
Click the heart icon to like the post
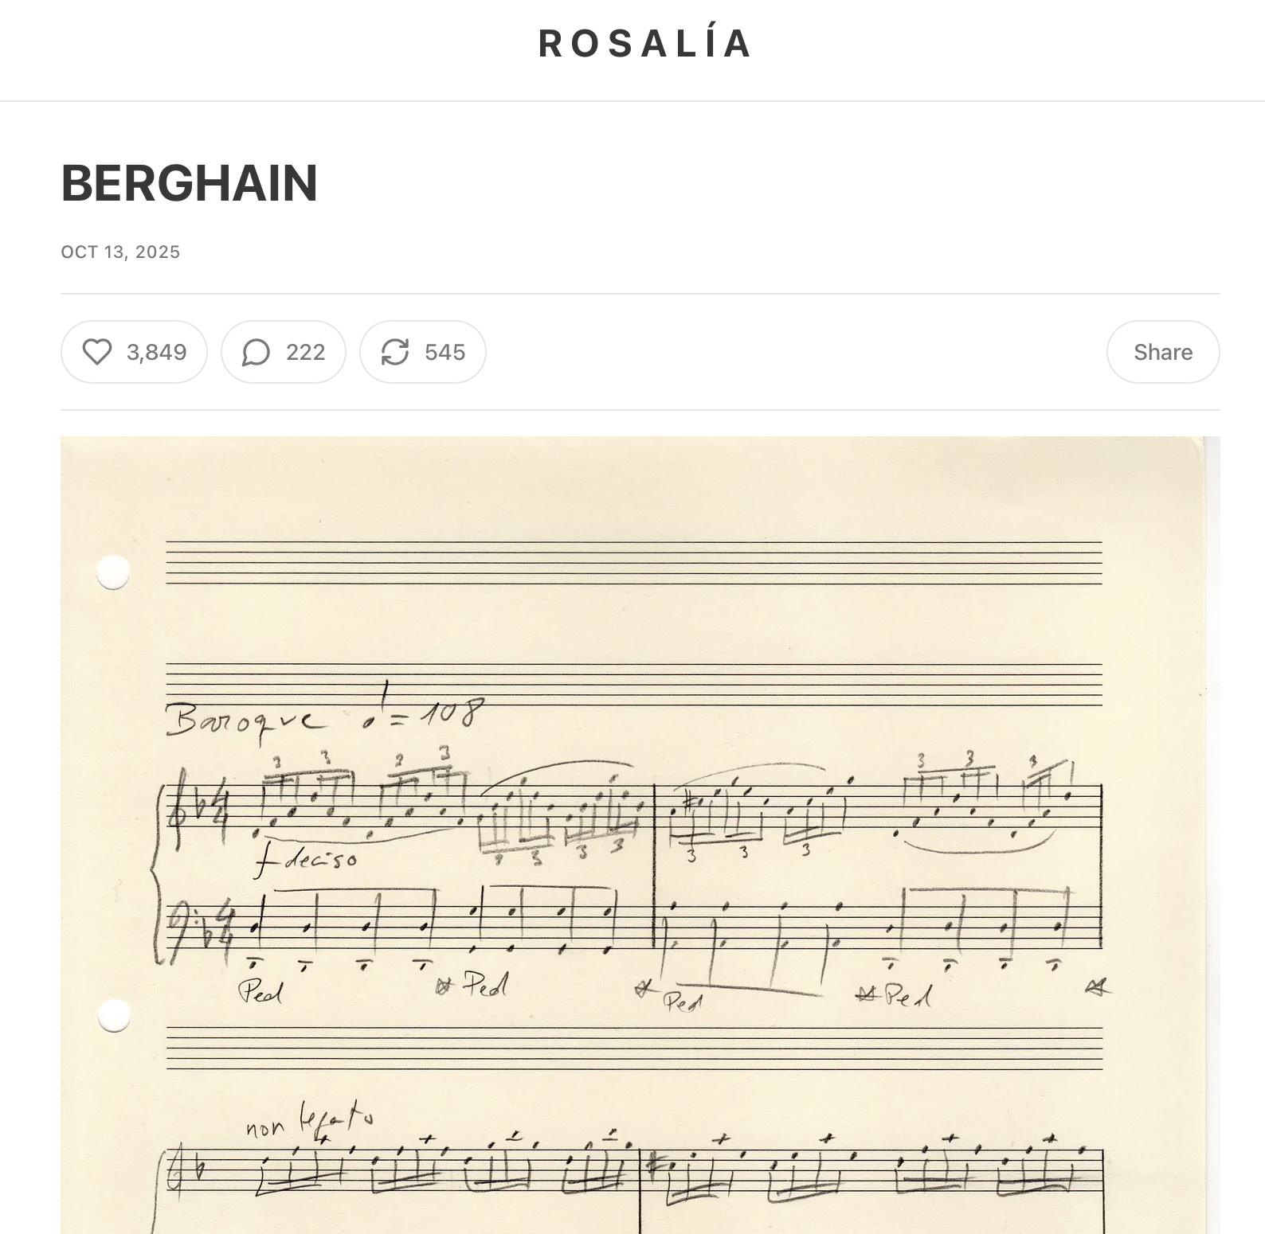[97, 352]
